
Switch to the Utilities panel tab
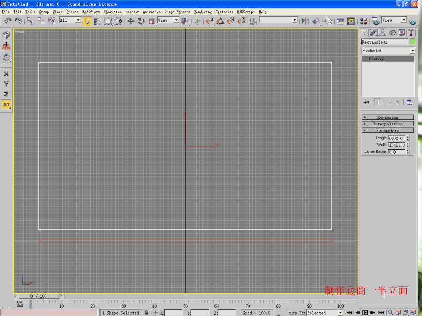pyautogui.click(x=411, y=33)
